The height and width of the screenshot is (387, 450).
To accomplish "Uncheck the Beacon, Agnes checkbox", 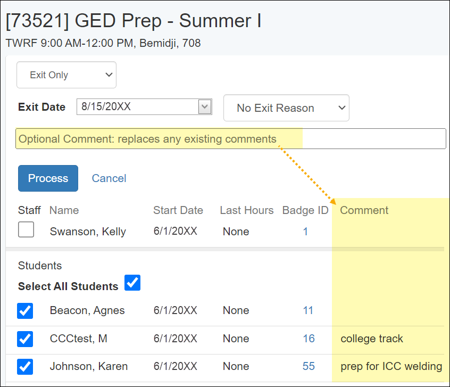I will pos(25,311).
